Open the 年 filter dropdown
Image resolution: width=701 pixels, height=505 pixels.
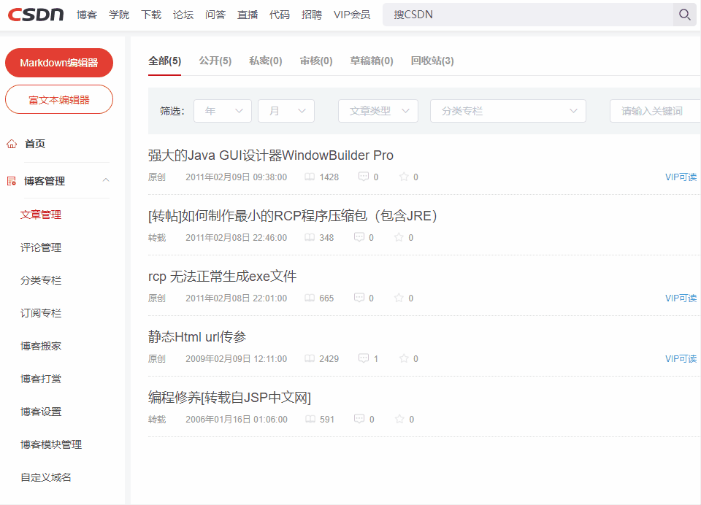(x=222, y=110)
